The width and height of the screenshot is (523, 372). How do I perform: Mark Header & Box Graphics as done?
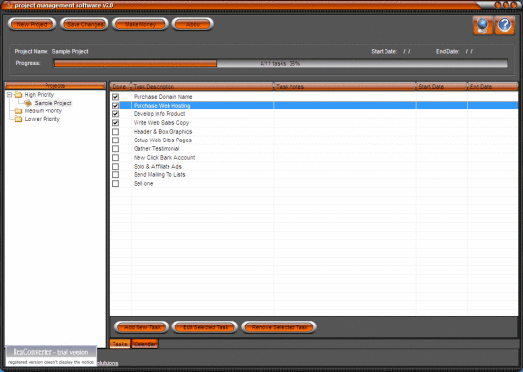pos(116,132)
